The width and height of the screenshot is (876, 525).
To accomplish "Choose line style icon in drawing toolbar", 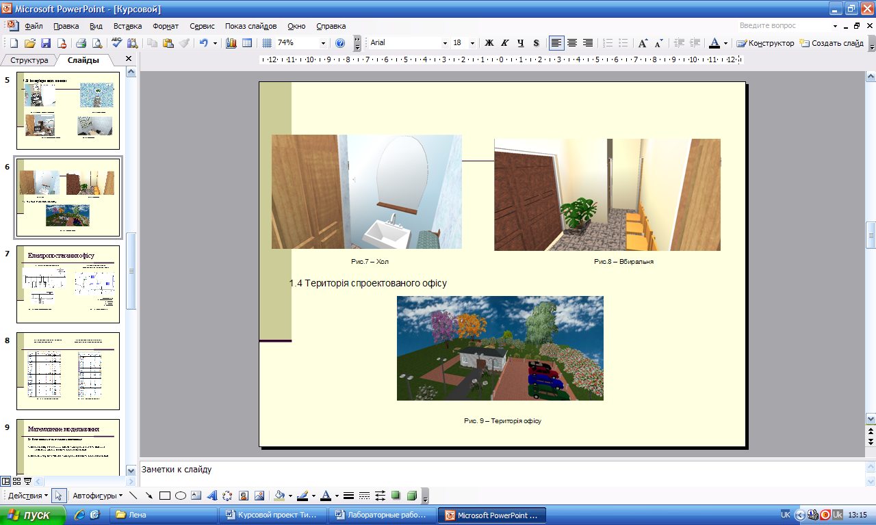I will (x=348, y=496).
